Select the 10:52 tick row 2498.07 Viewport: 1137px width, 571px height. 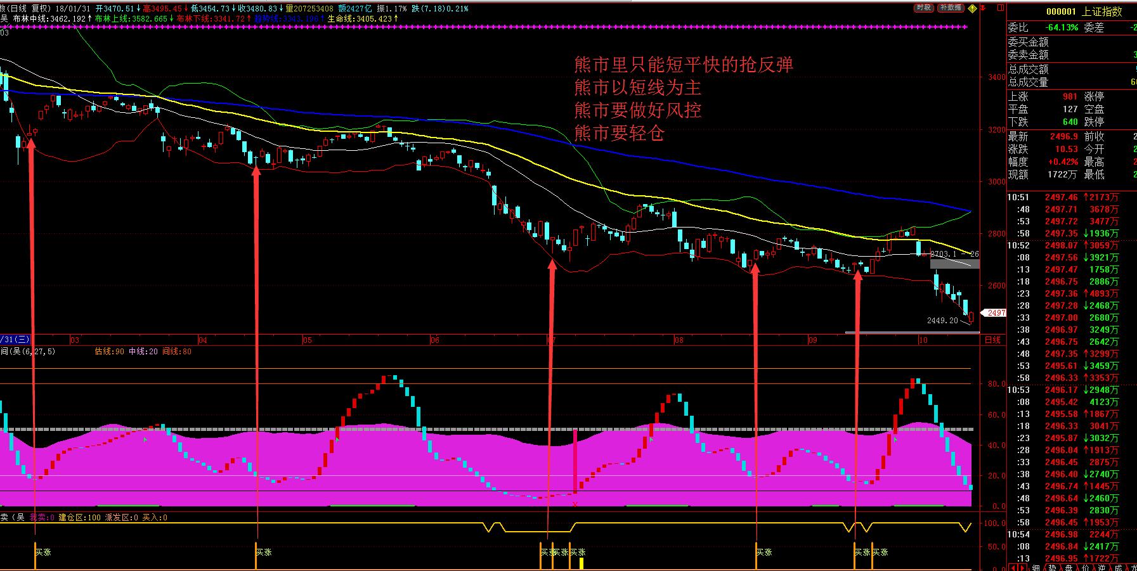tap(1072, 246)
